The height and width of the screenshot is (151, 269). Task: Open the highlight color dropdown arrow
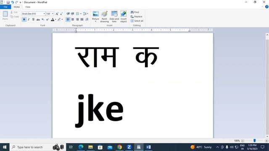pyautogui.click(x=62, y=20)
